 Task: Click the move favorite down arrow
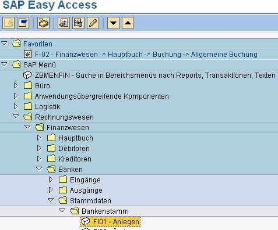tap(113, 23)
